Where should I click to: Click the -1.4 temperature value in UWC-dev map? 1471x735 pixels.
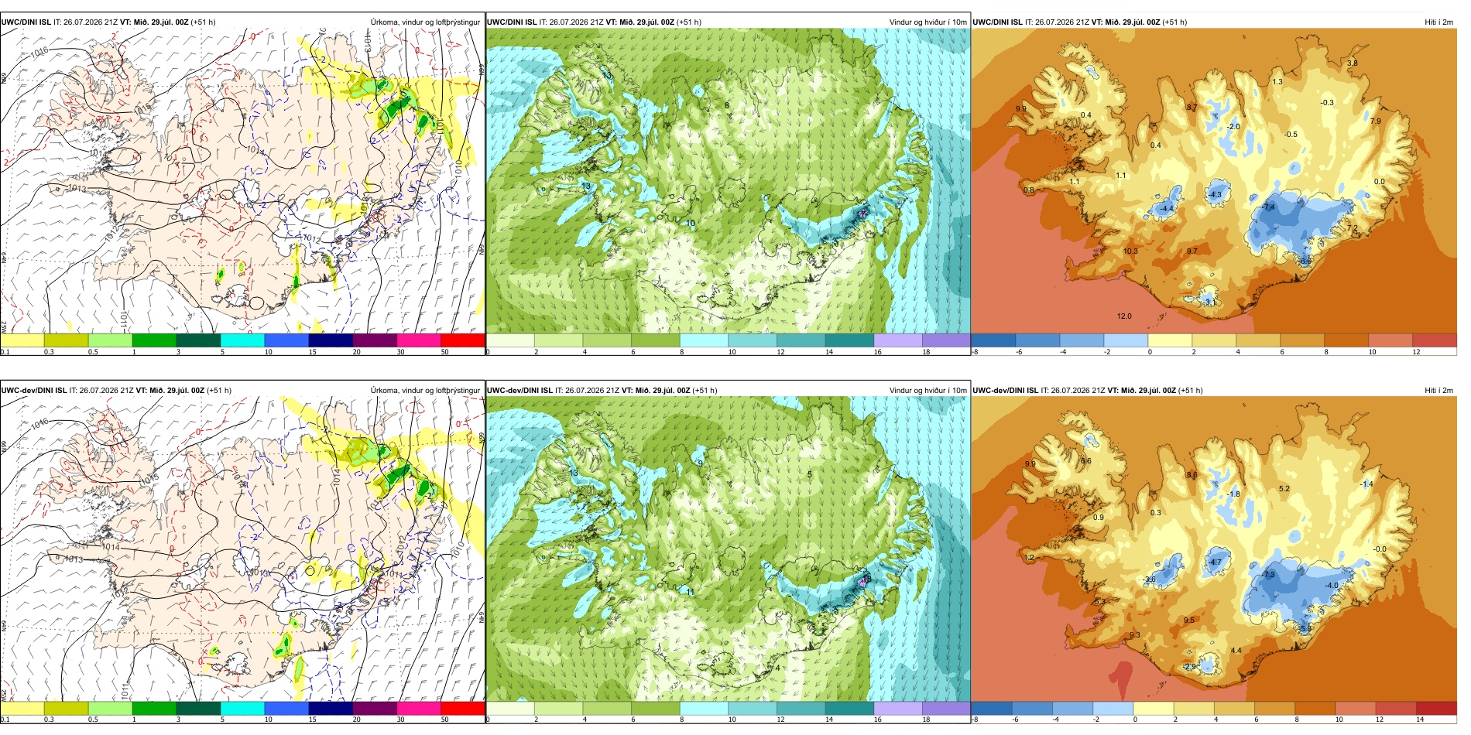(1366, 484)
